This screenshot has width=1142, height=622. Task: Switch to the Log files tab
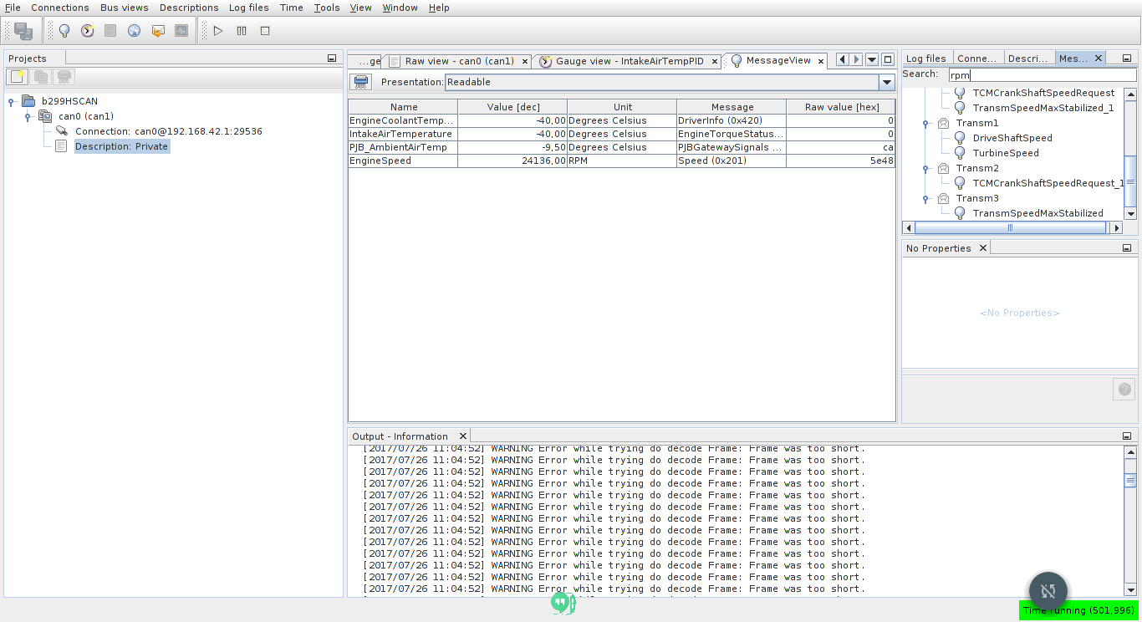(925, 59)
